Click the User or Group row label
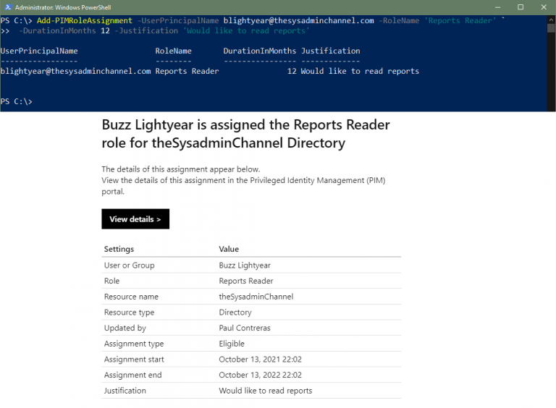The width and height of the screenshot is (556, 408). point(129,265)
